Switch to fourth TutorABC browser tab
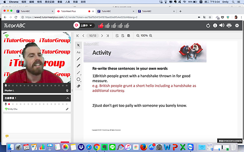Screen dimensions: 244x152 157,11
